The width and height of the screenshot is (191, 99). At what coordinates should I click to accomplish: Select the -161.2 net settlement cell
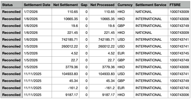[x=65, y=88]
